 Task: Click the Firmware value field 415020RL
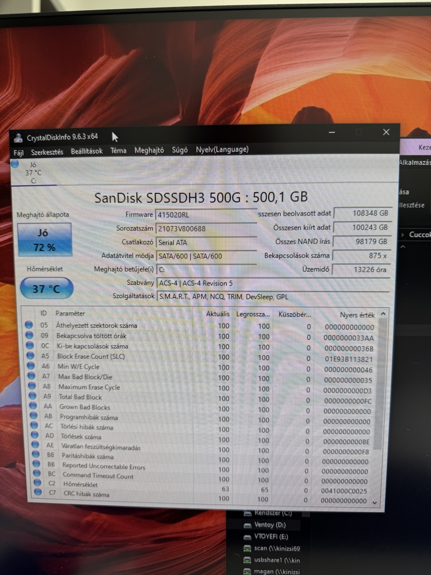point(206,215)
